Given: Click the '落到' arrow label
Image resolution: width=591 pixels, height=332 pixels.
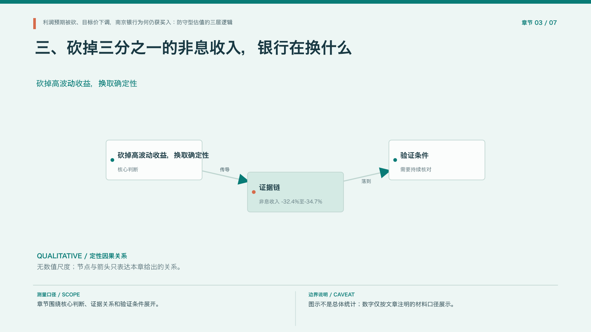Looking at the screenshot, I should point(366,181).
